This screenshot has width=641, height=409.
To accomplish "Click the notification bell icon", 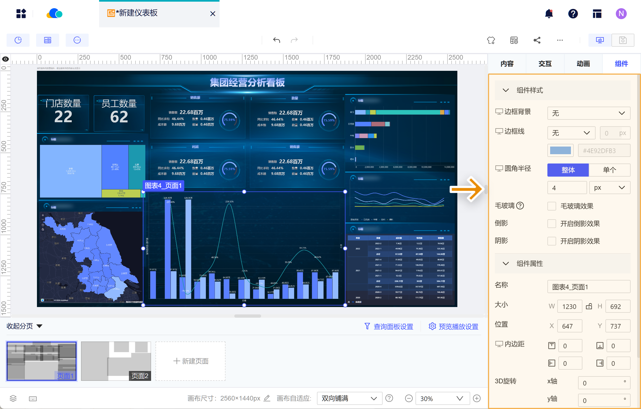I will point(549,14).
